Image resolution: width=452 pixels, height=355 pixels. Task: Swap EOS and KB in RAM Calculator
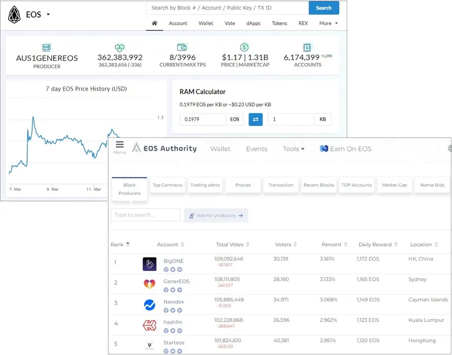point(255,119)
